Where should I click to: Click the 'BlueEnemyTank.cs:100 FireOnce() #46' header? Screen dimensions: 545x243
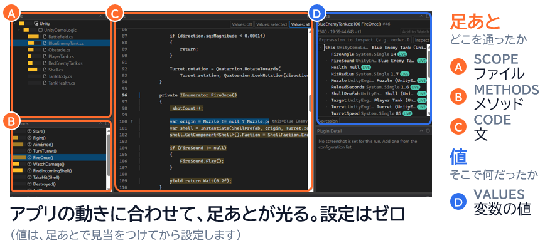click(353, 24)
